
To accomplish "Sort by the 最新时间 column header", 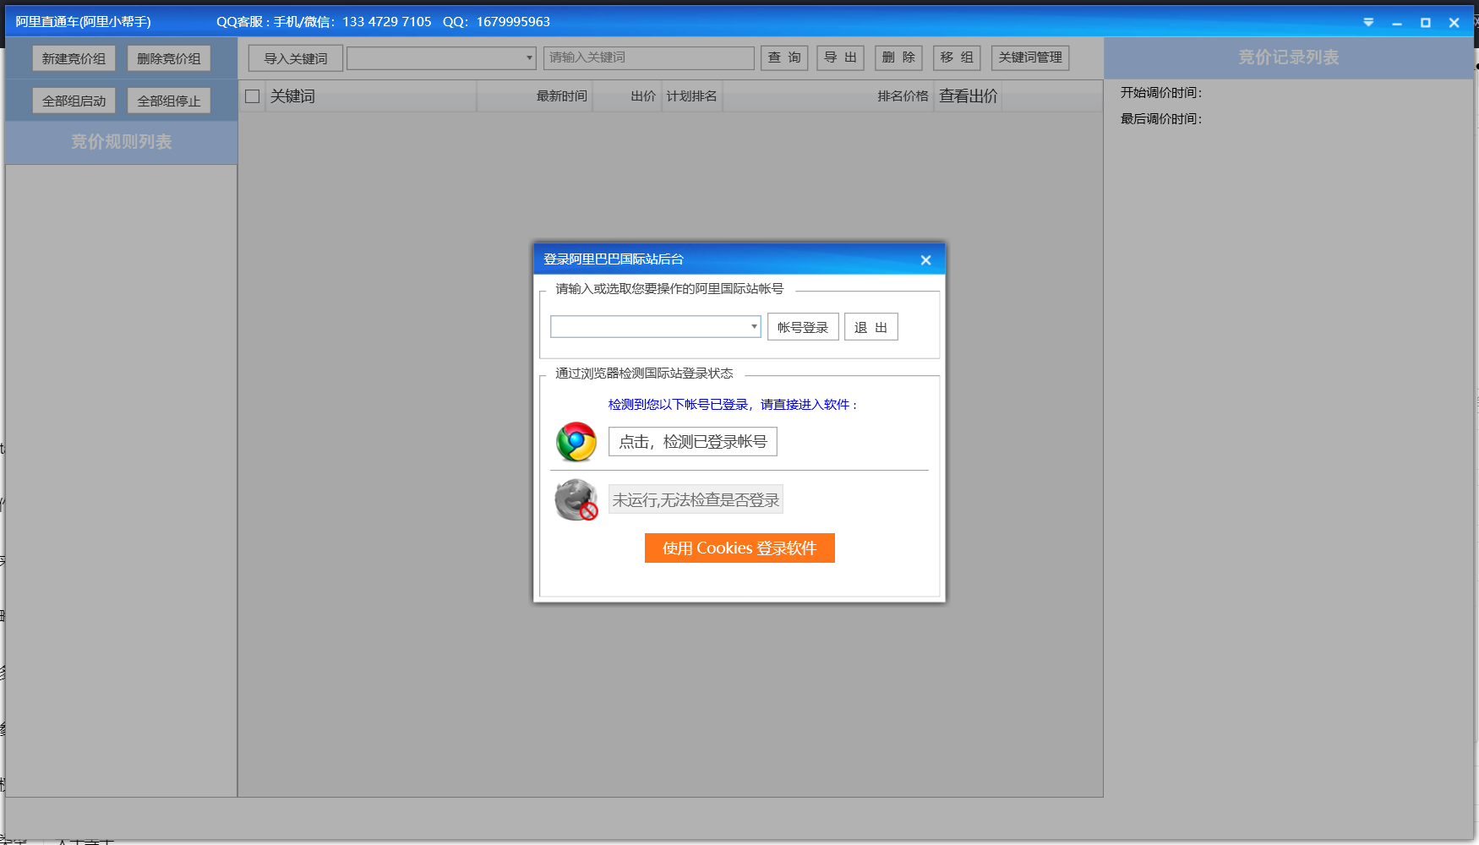I will point(535,96).
